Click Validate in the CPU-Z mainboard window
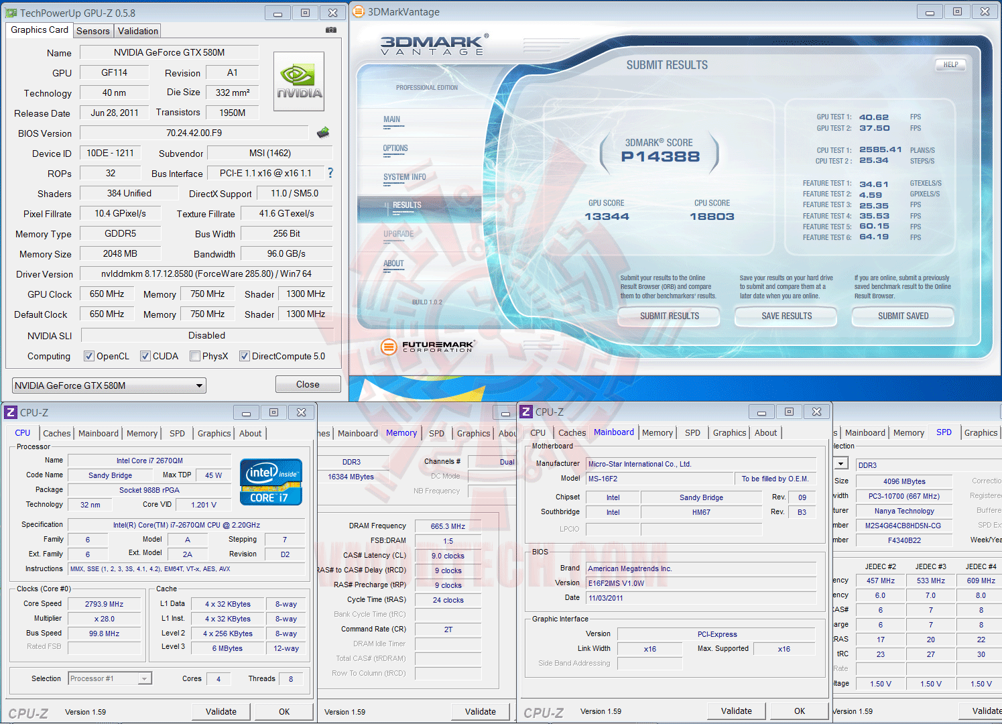The width and height of the screenshot is (1002, 724). point(737,711)
